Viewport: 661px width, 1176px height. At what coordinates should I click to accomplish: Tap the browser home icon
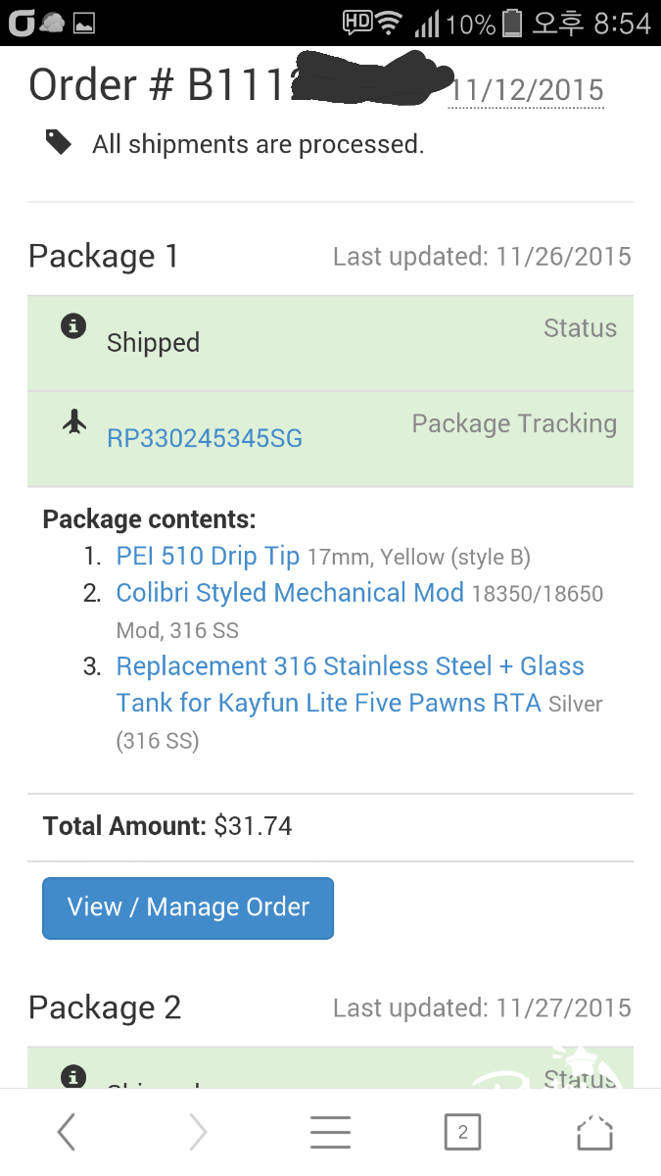tap(594, 1133)
